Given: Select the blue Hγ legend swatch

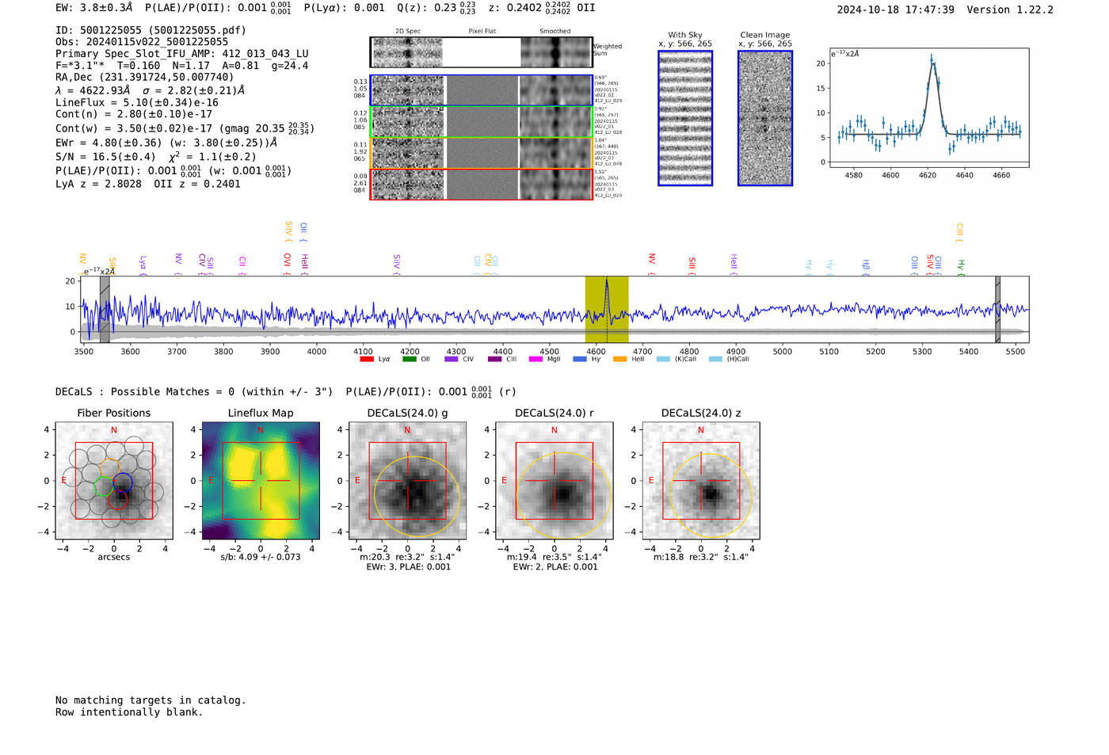Looking at the screenshot, I should pyautogui.click(x=580, y=359).
